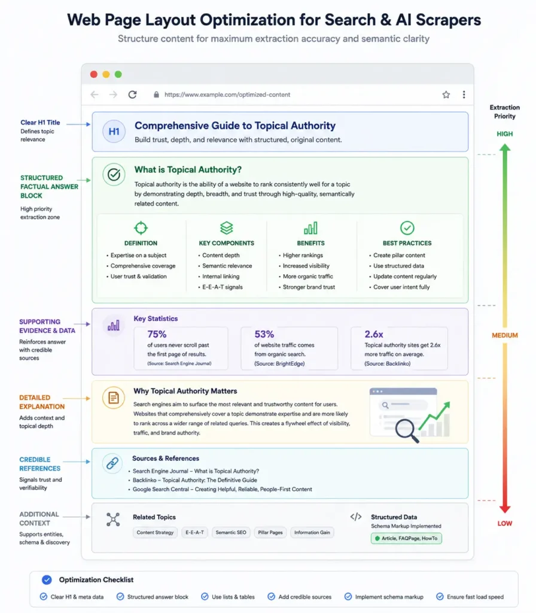Viewport: 536px width, 613px height.
Task: Open the Search Engine Journal reference link
Action: click(196, 471)
